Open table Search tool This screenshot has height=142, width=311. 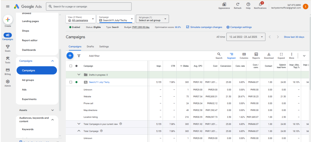pyautogui.click(x=219, y=56)
